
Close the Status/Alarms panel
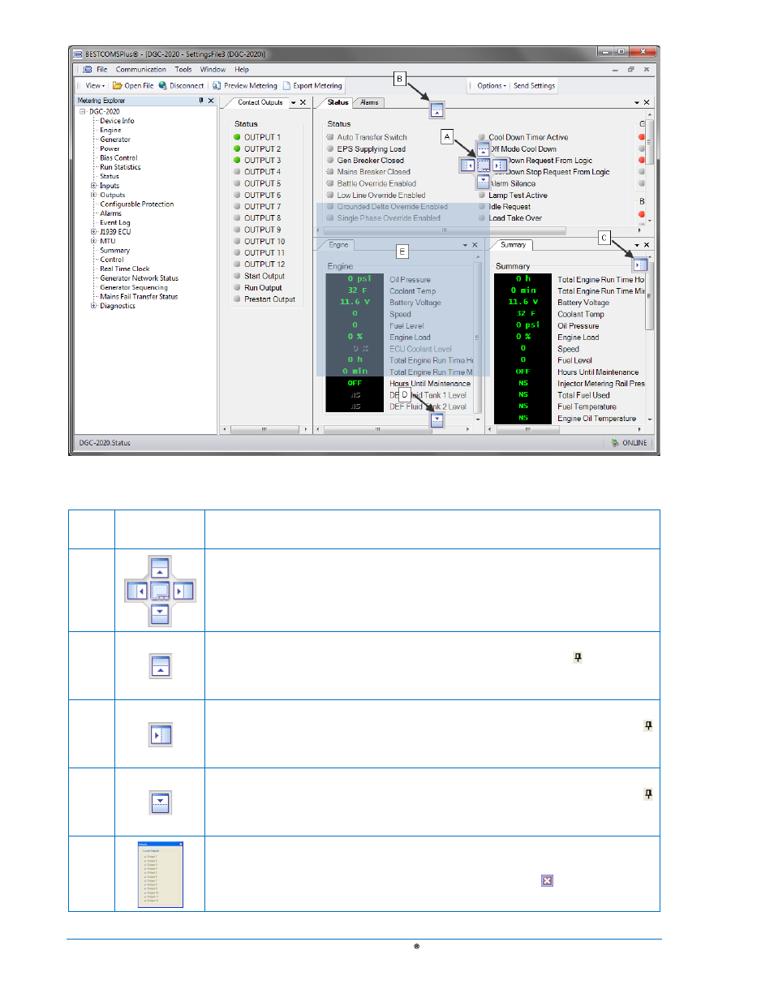(x=647, y=102)
